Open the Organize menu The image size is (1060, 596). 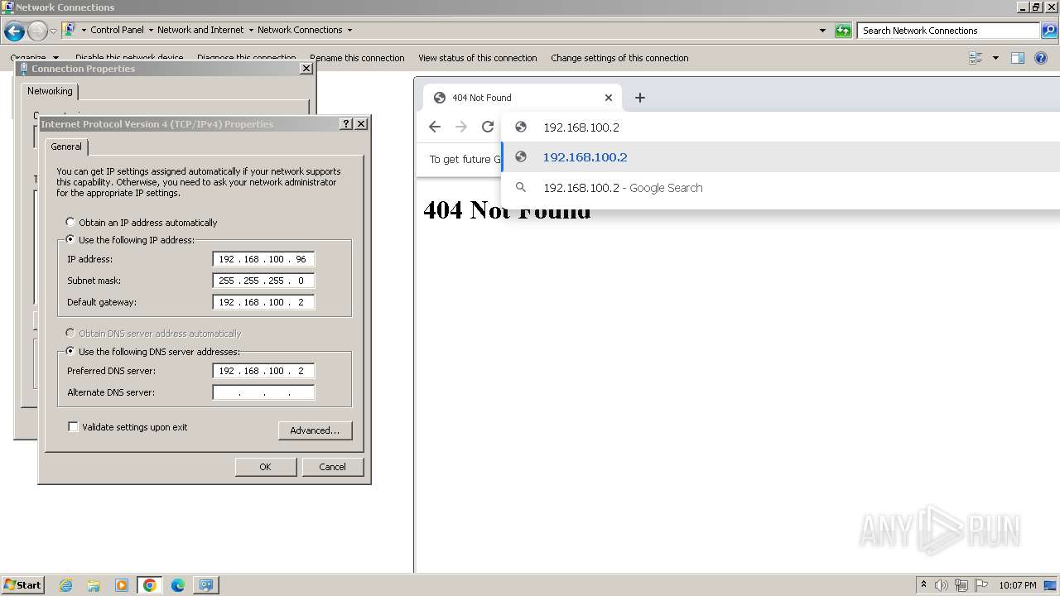click(33, 58)
